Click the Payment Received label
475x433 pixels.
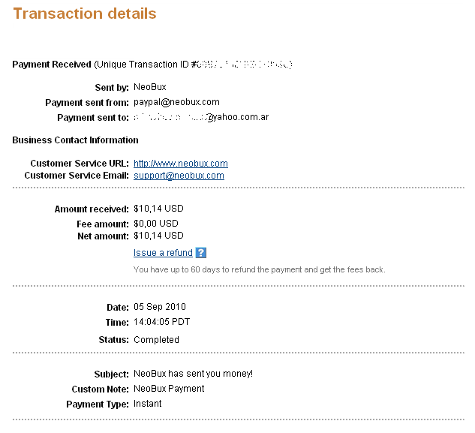pos(52,65)
